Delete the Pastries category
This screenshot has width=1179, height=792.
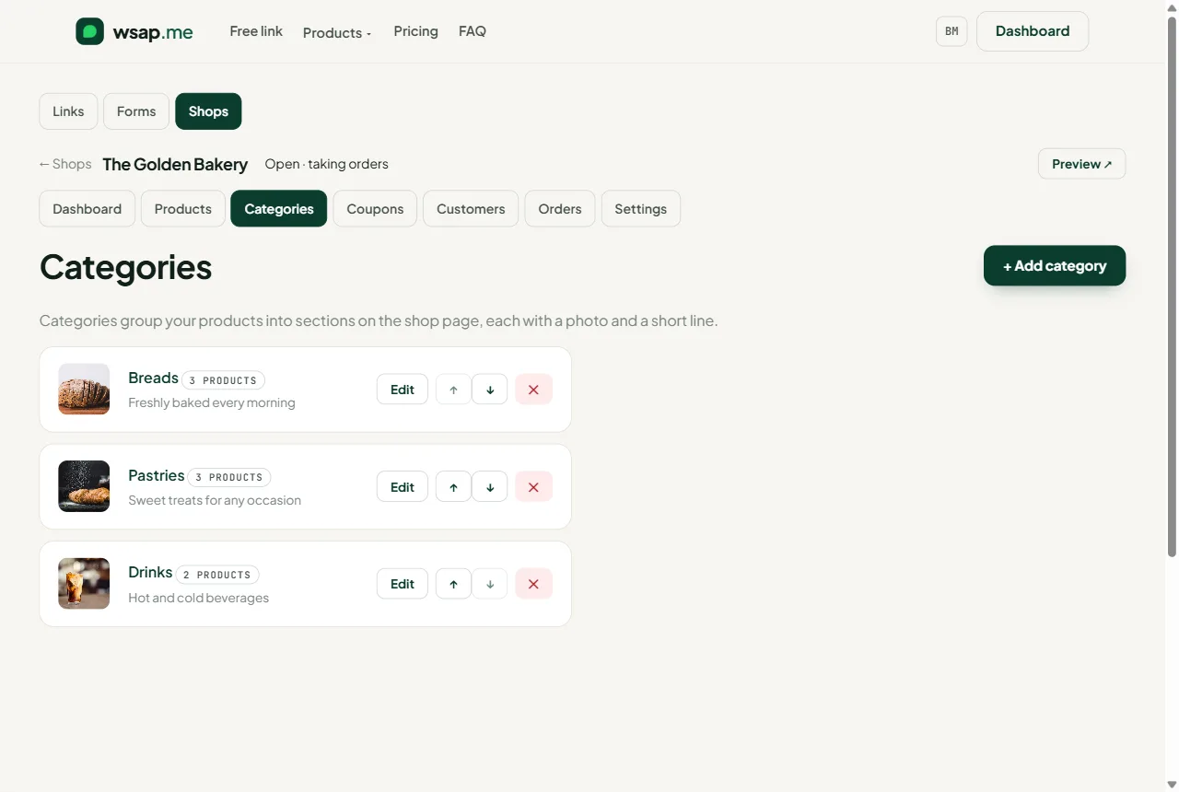tap(533, 487)
